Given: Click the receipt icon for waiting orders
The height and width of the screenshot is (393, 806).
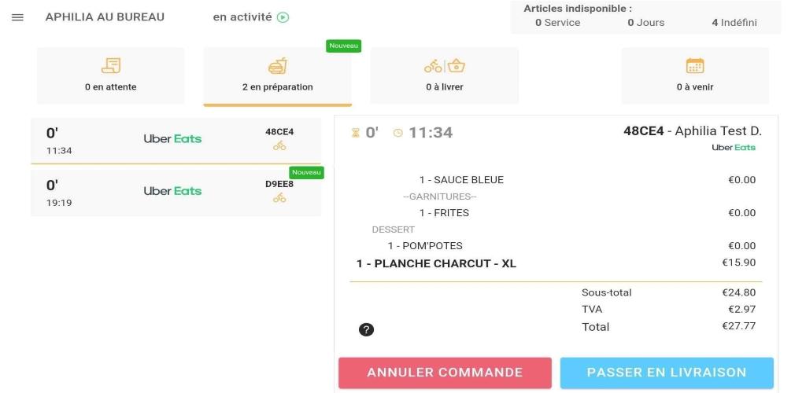Looking at the screenshot, I should 110,66.
